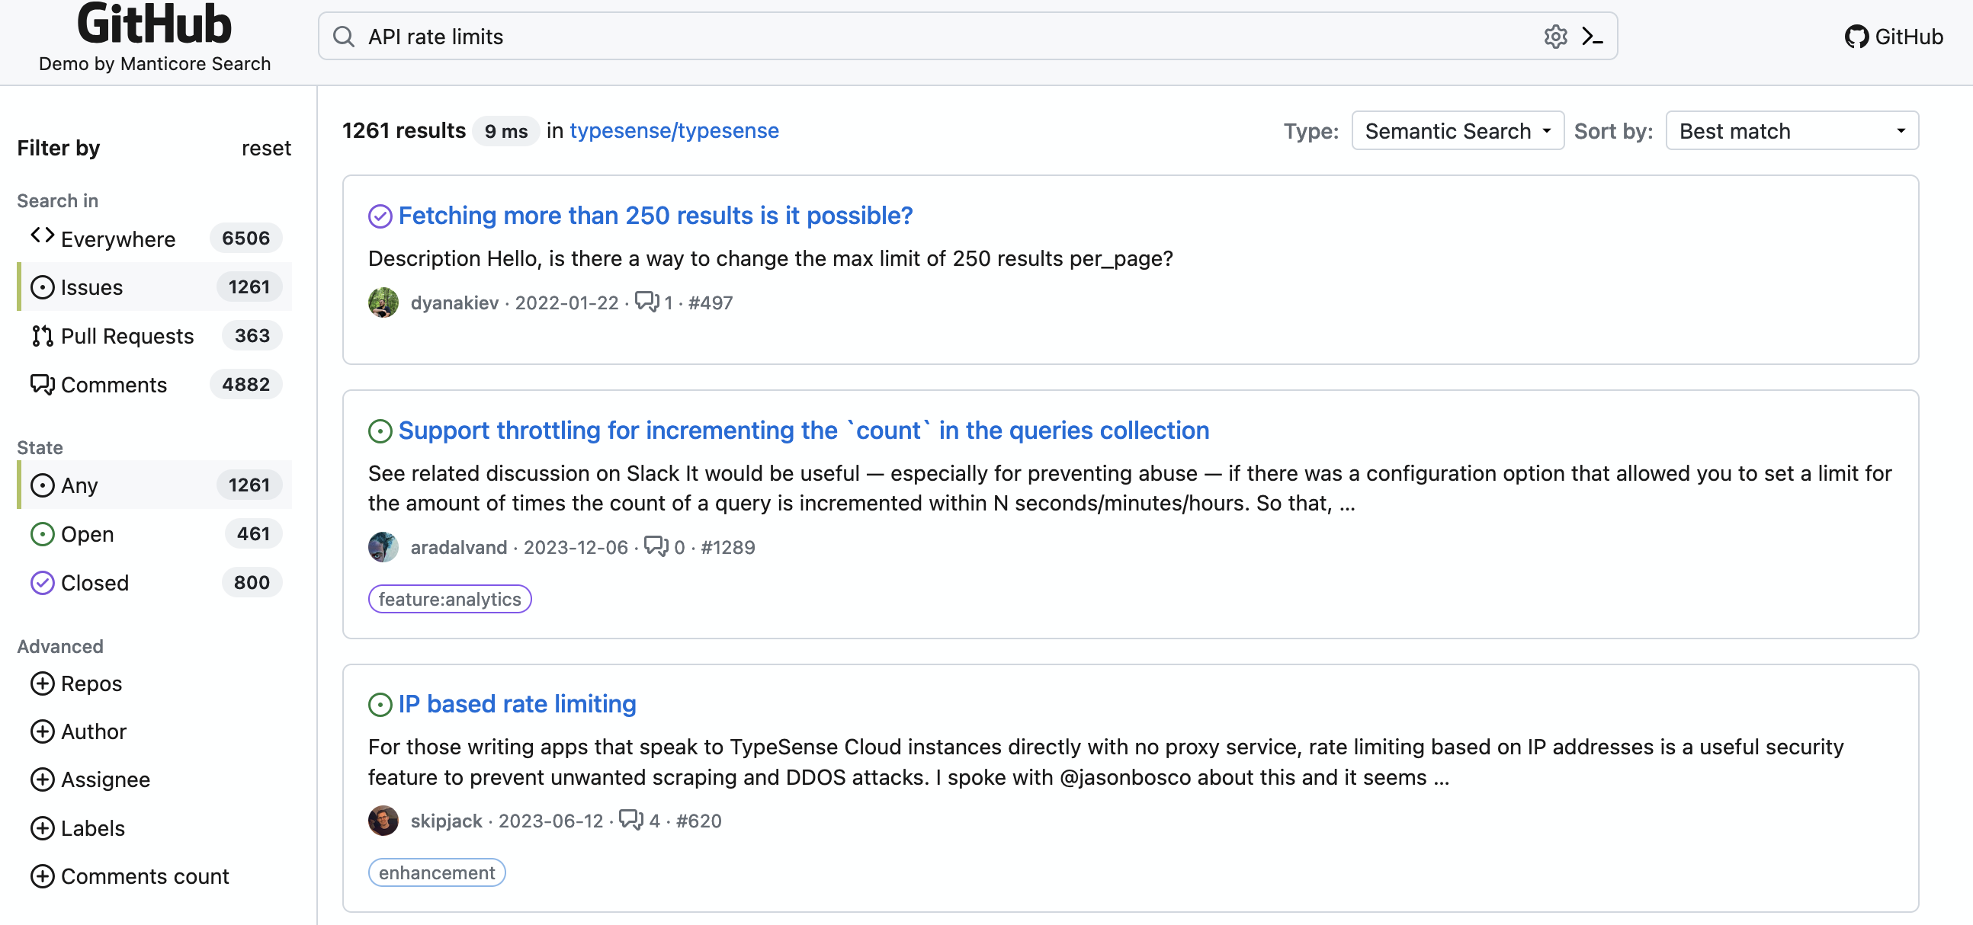Image resolution: width=1973 pixels, height=925 pixels.
Task: Click the plus icon next to Labels
Action: point(42,827)
